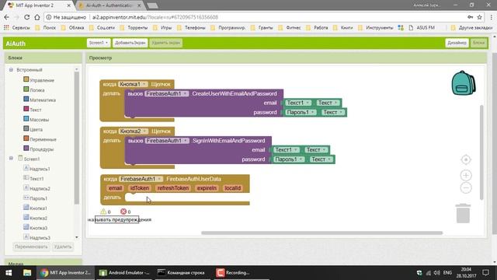Image resolution: width=497 pixels, height=280 pixels.
Task: Open the Screen1 screen dropdown
Action: (x=99, y=43)
